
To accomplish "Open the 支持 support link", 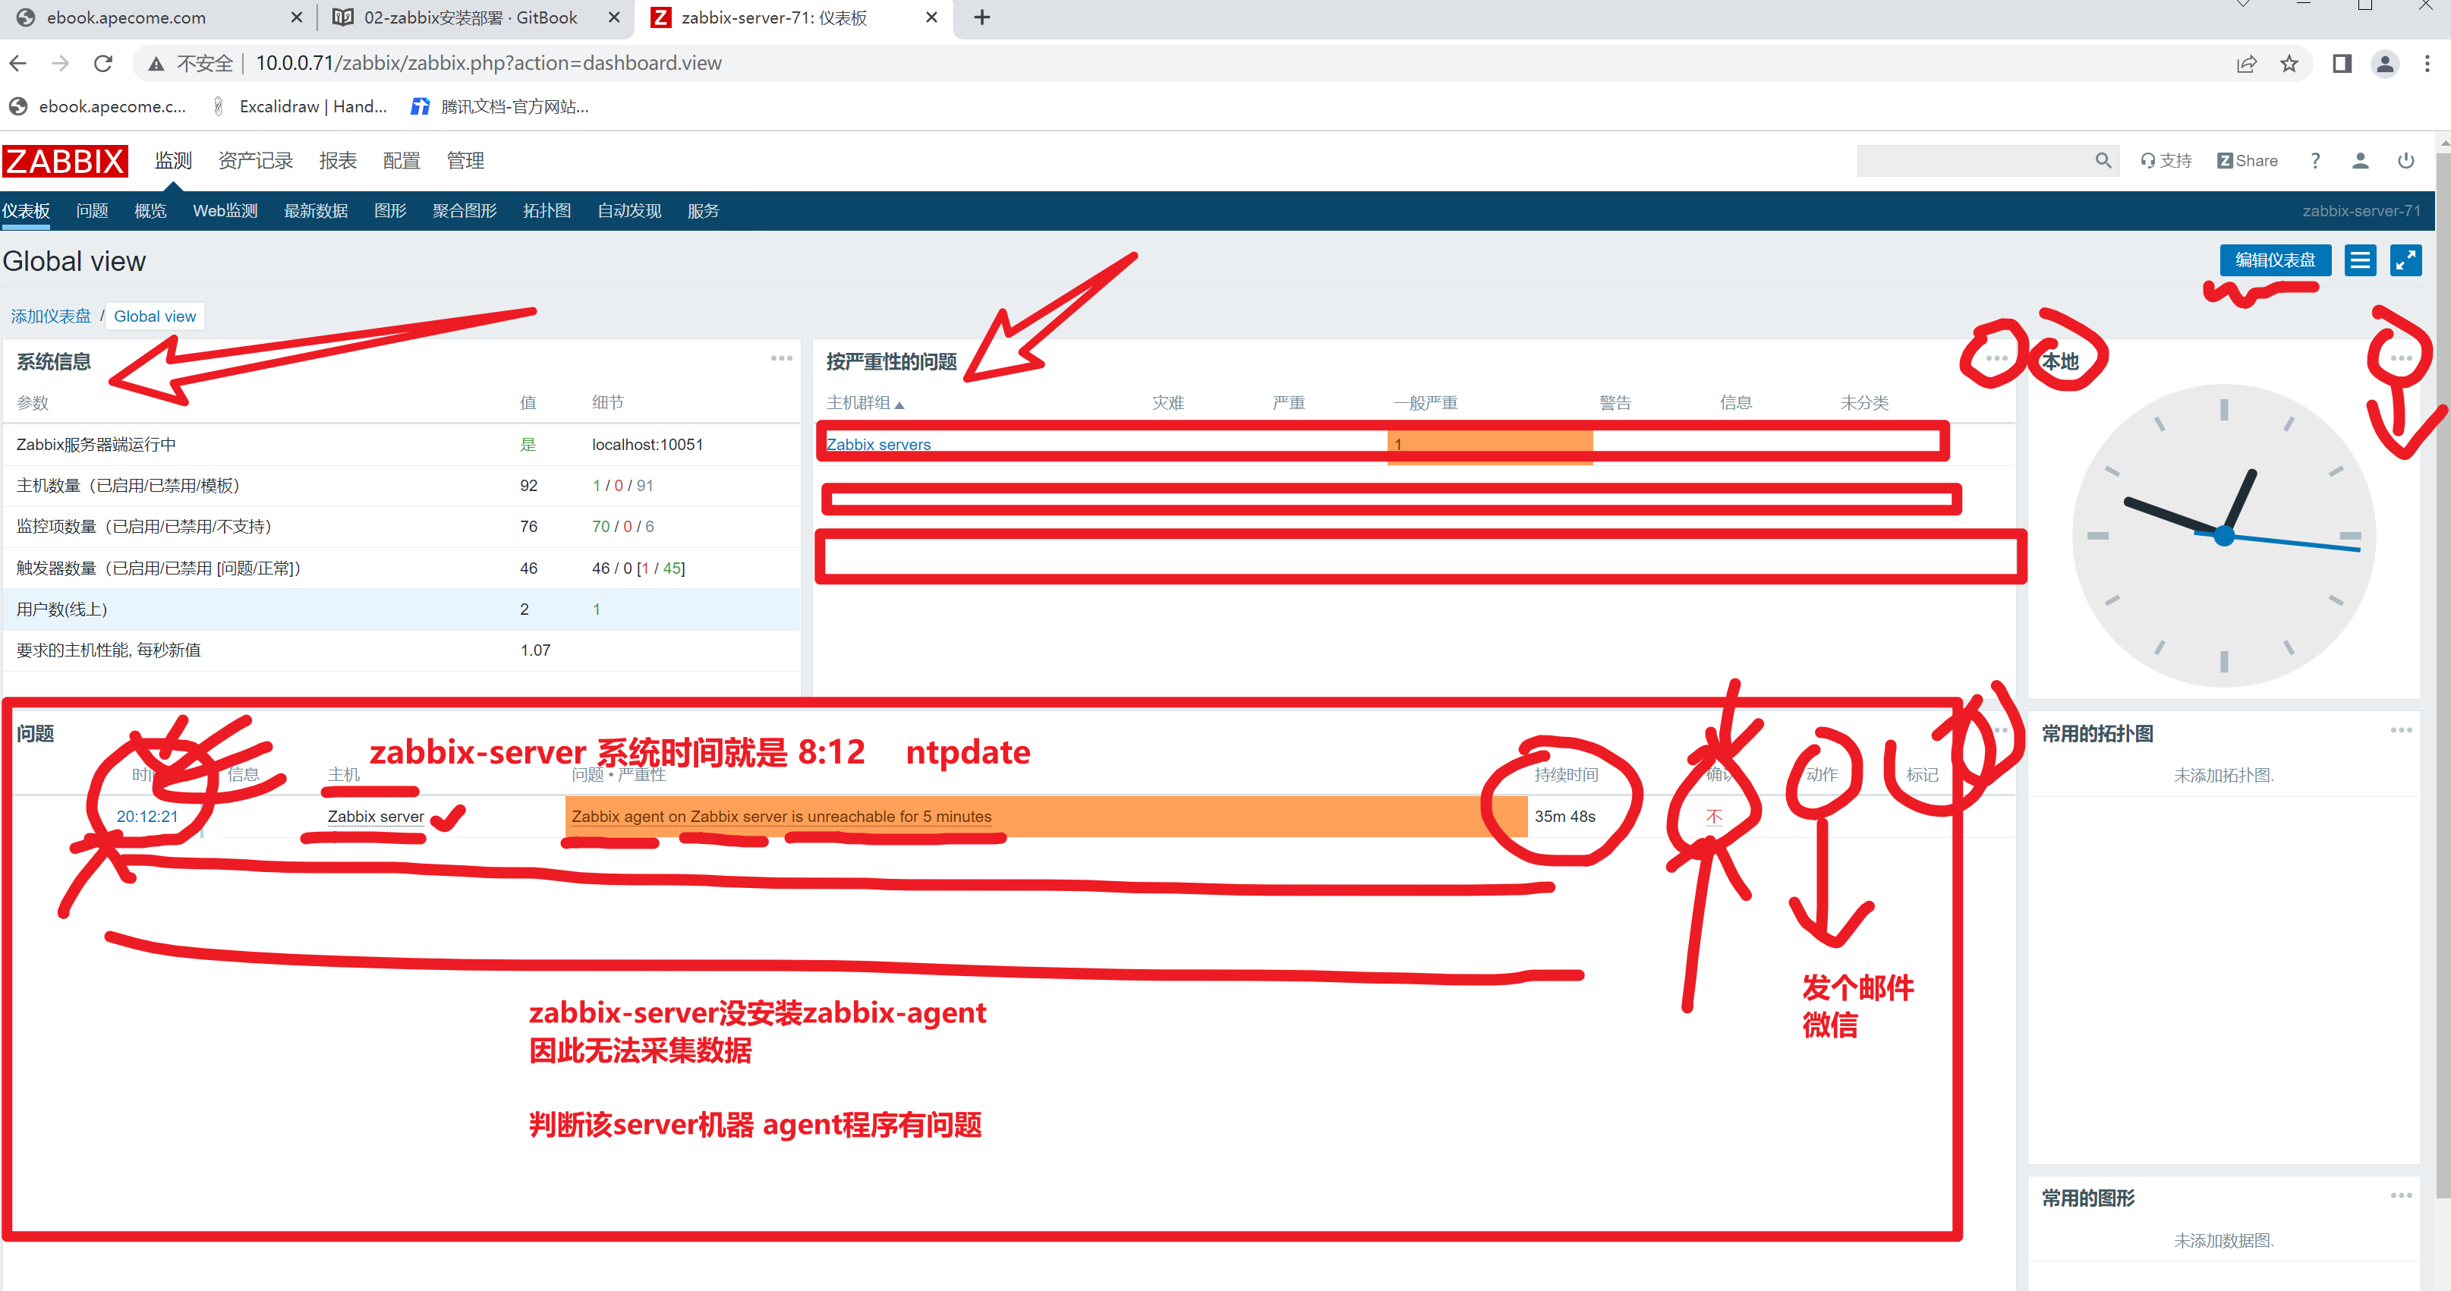I will 2166,161.
